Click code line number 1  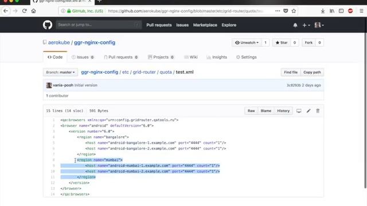point(53,120)
